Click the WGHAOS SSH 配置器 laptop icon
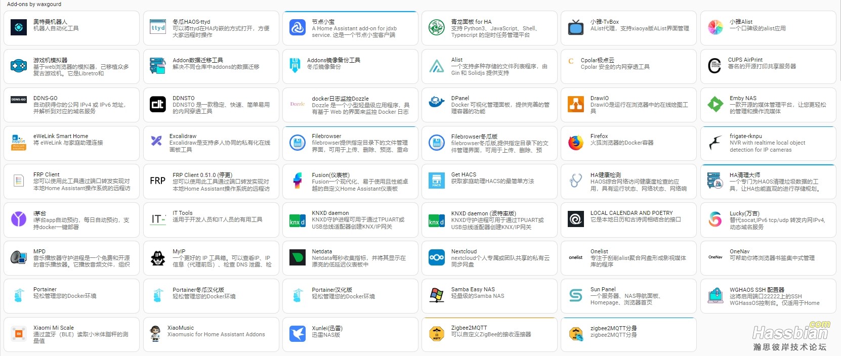 click(x=715, y=295)
